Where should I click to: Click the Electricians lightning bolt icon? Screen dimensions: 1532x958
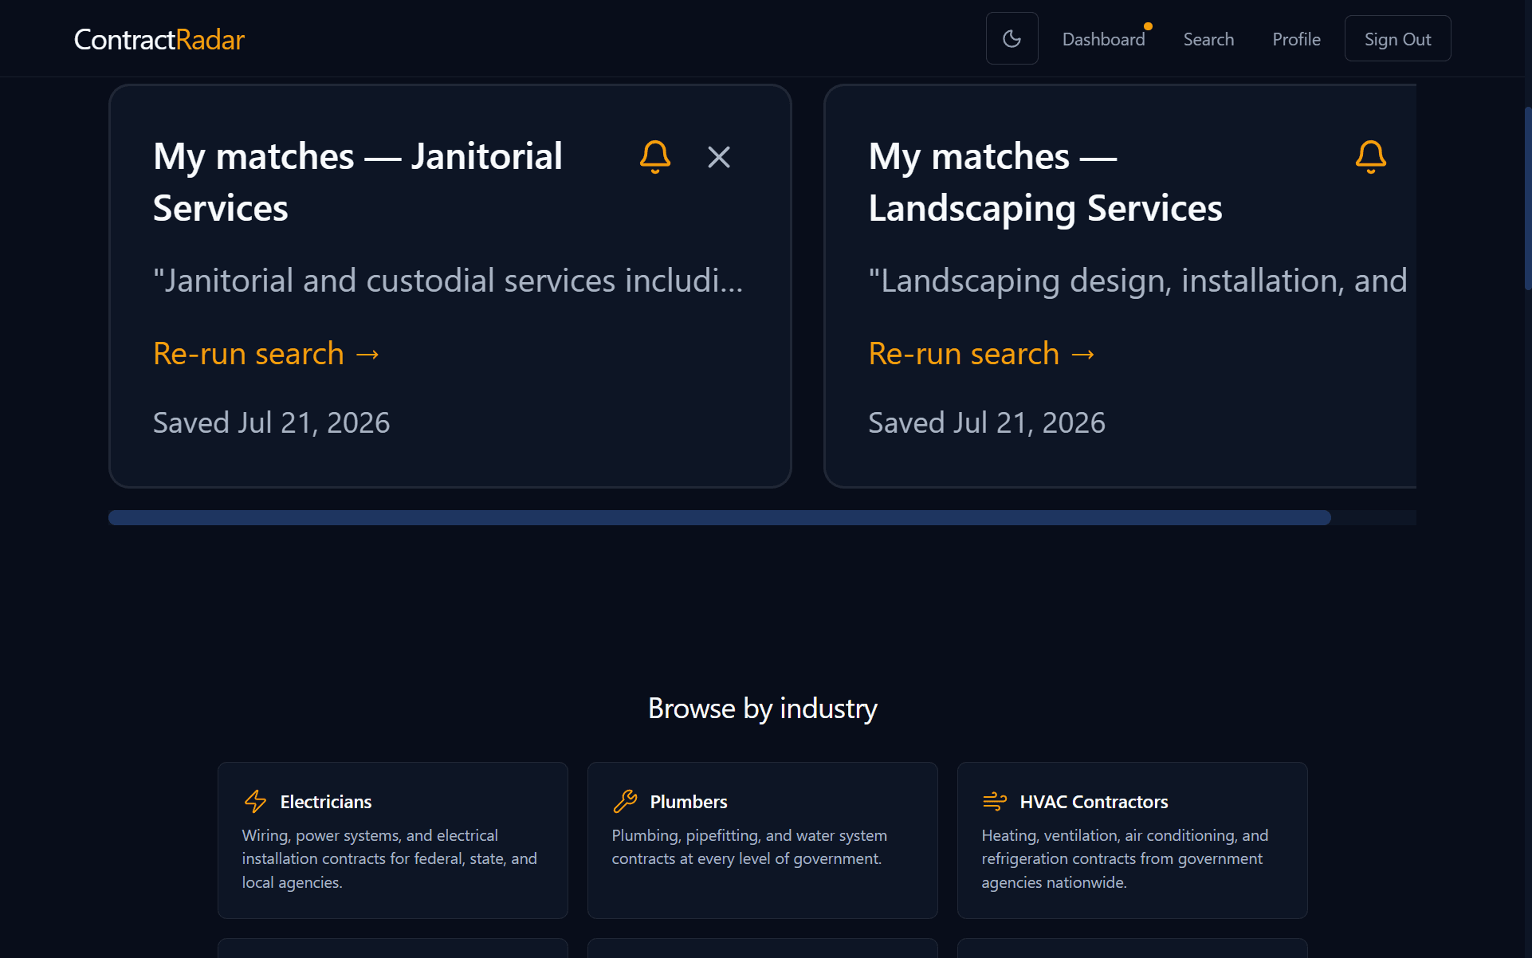pos(256,801)
